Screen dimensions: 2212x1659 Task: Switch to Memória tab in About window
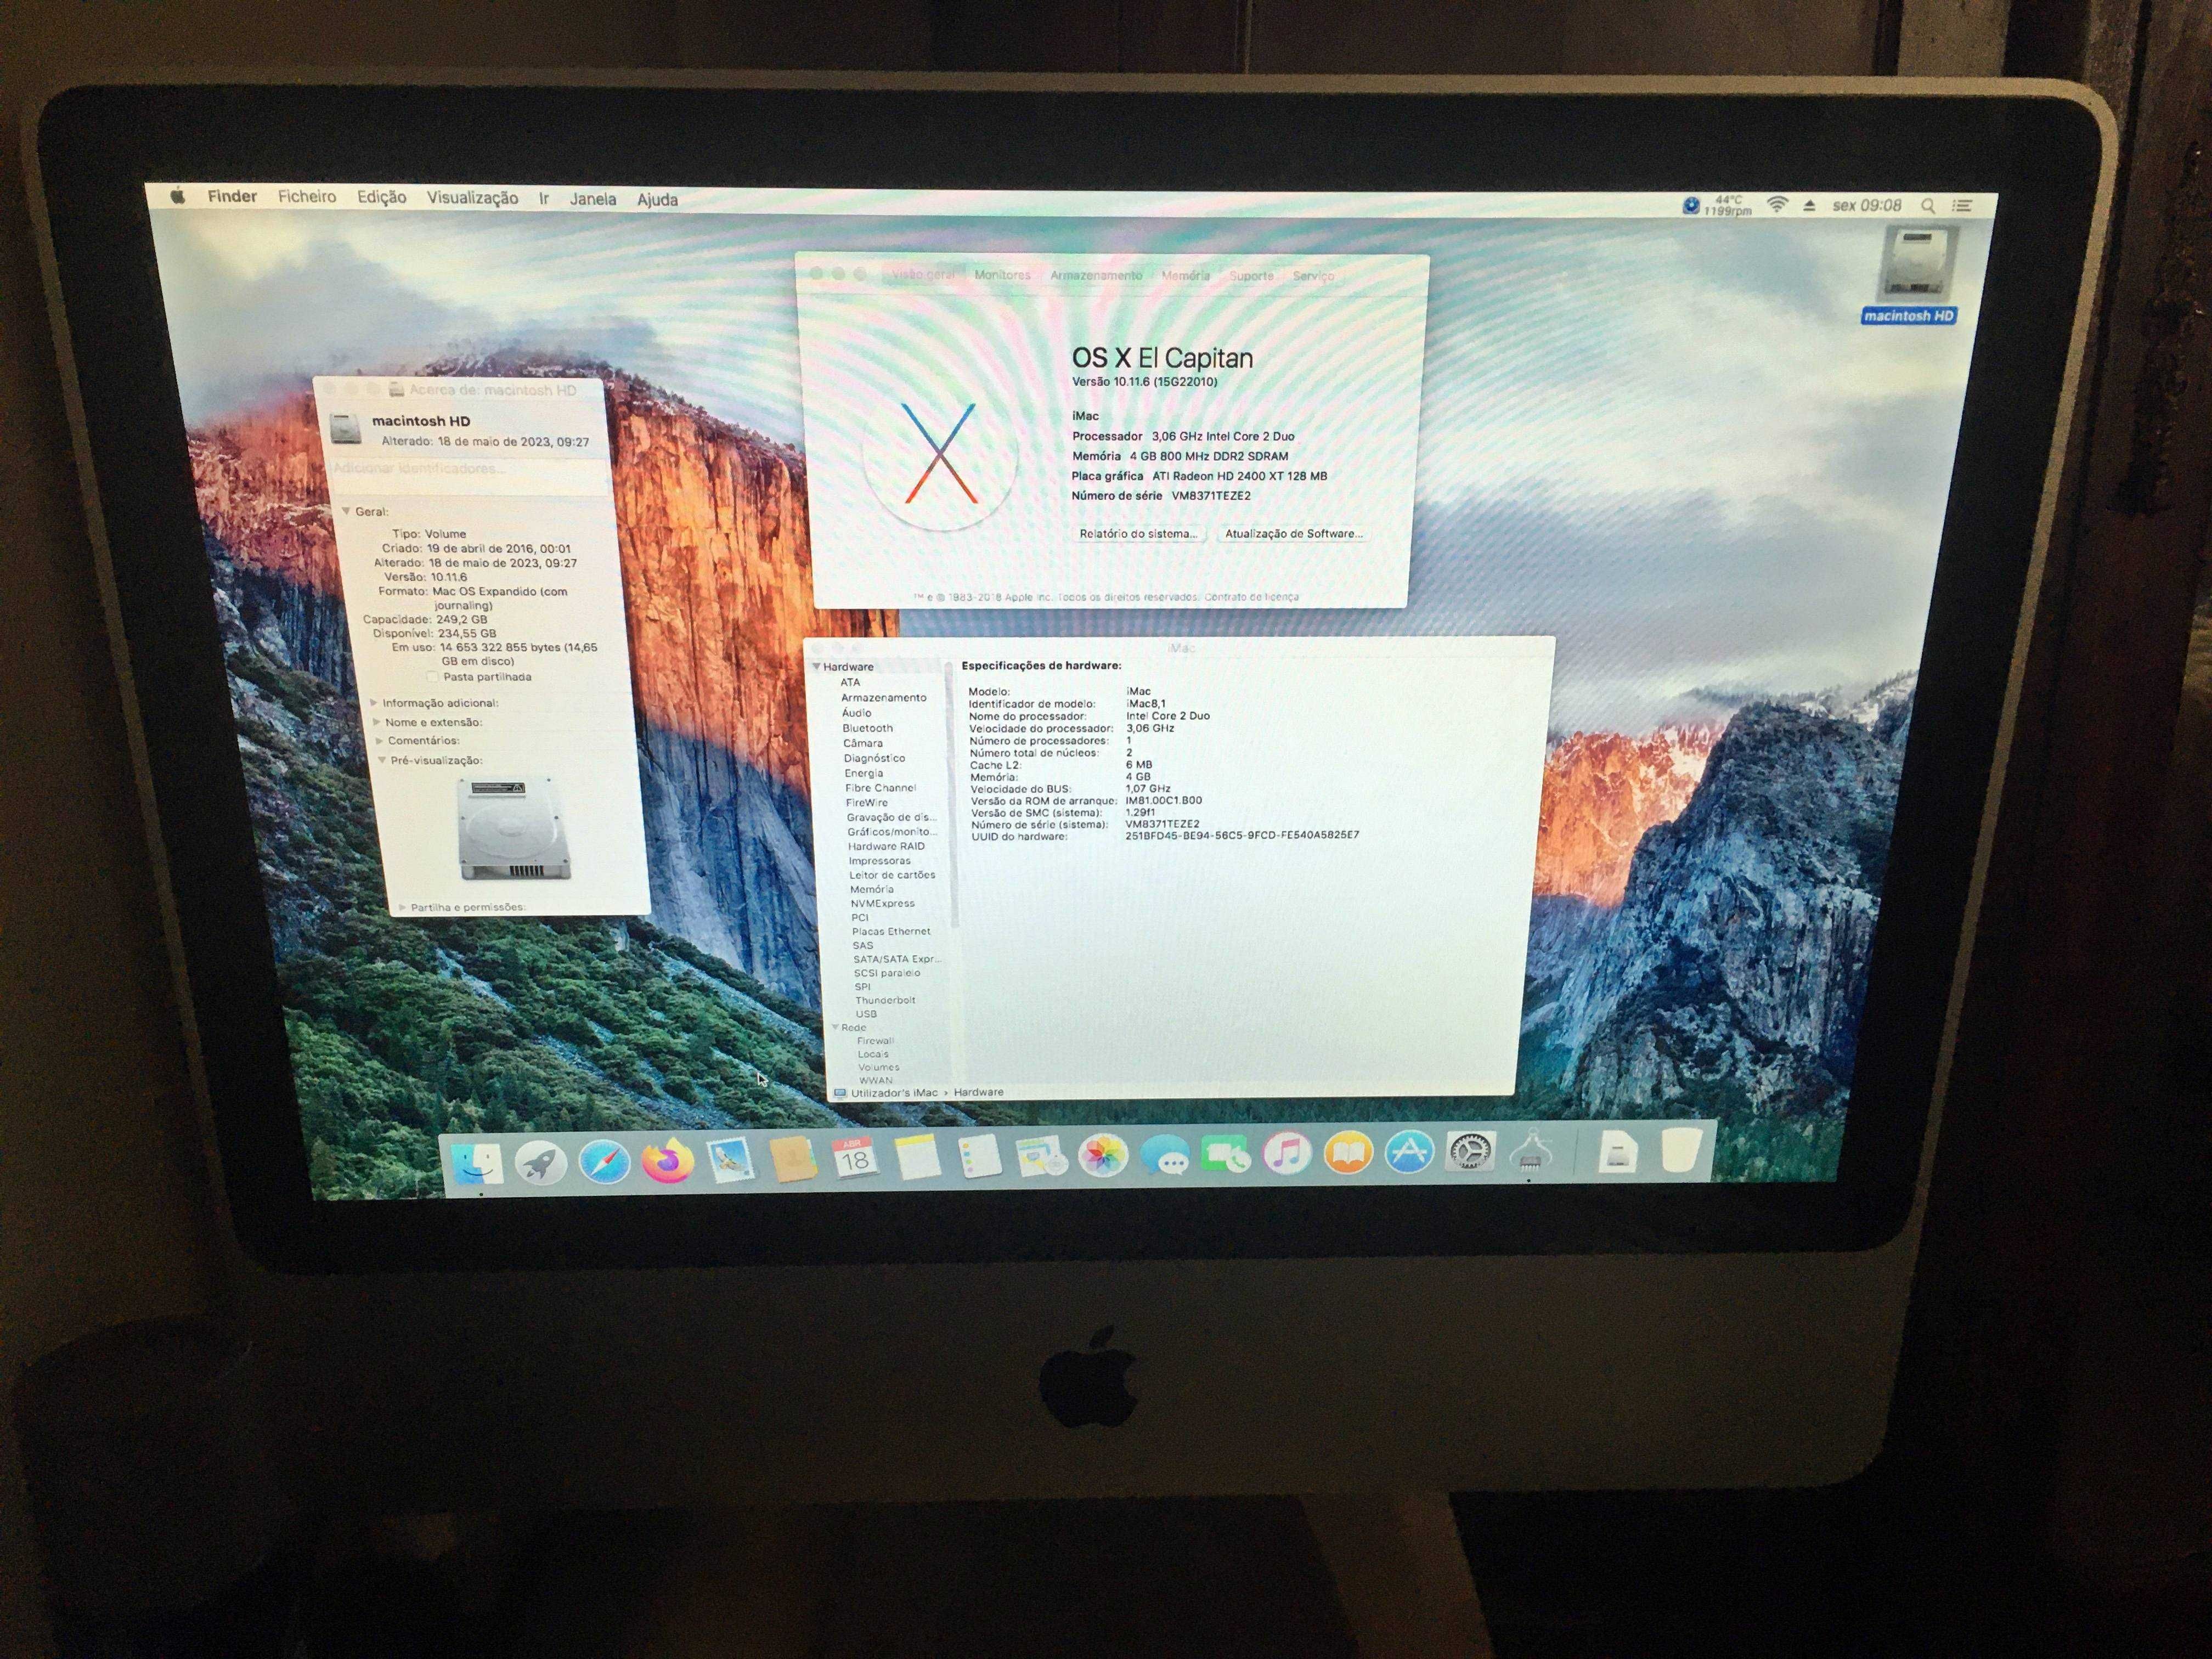1185,275
